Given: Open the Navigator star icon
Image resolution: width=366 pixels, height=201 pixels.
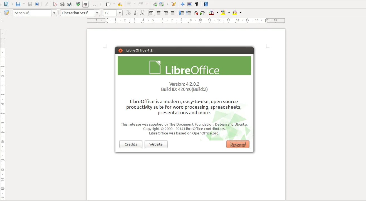Looking at the screenshot, I should (x=183, y=4).
